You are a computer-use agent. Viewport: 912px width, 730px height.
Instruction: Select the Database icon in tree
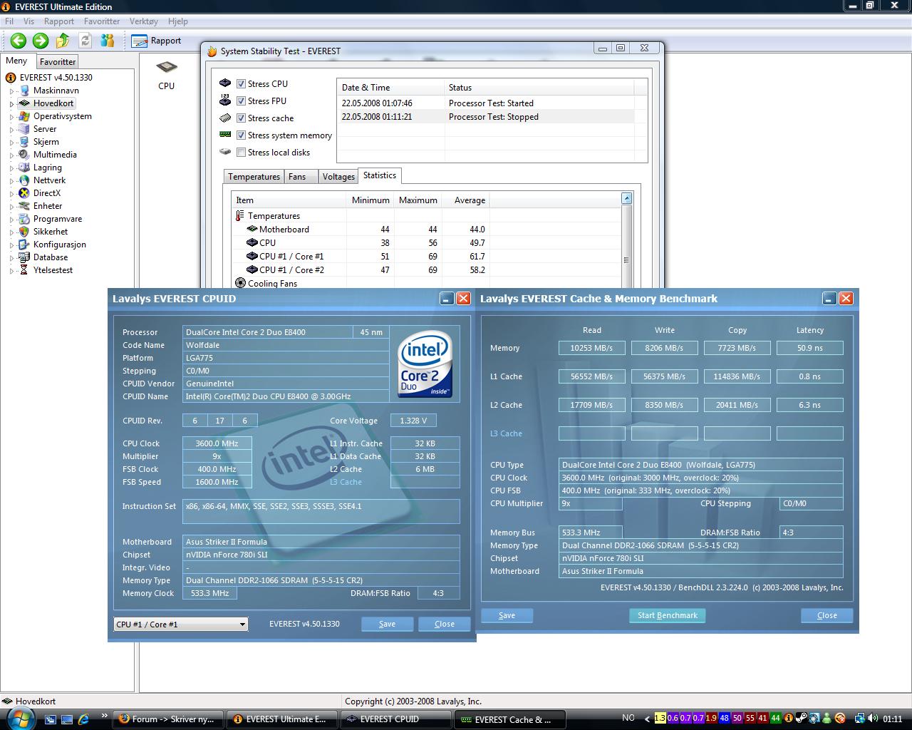click(x=24, y=257)
